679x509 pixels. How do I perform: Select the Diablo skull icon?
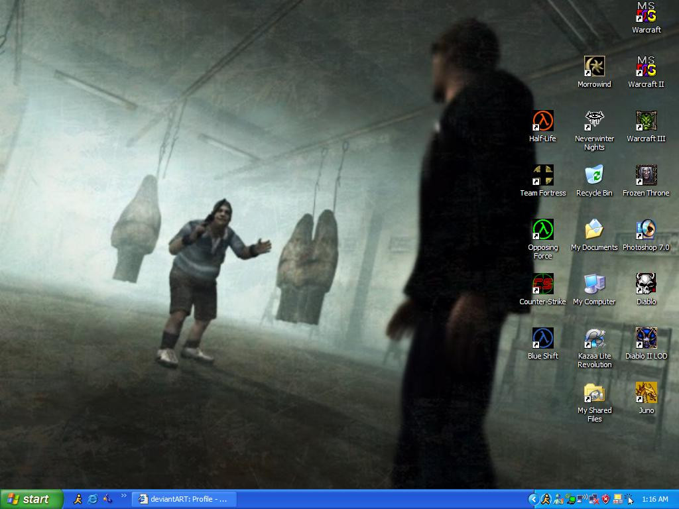pyautogui.click(x=646, y=289)
